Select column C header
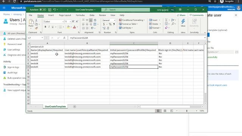 click(134, 43)
